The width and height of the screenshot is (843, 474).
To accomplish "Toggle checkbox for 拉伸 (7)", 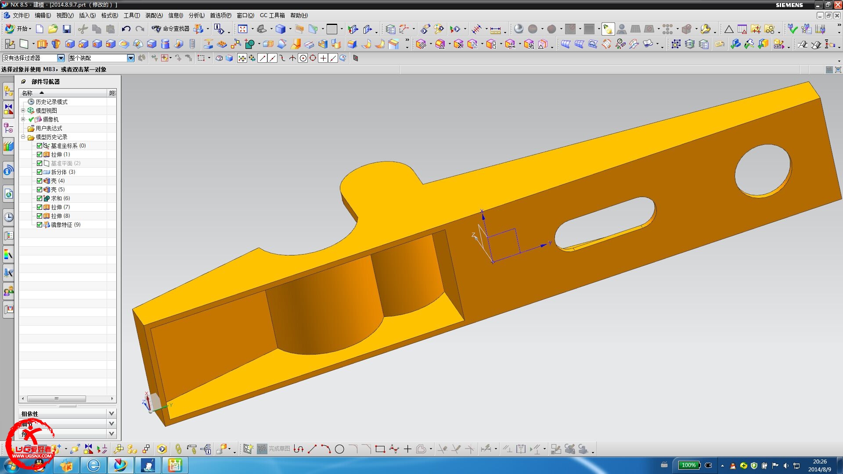I will (x=40, y=207).
